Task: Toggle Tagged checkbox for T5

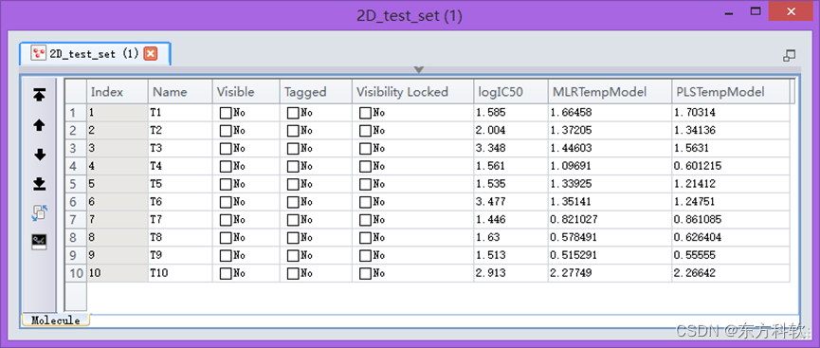Action: coord(293,184)
